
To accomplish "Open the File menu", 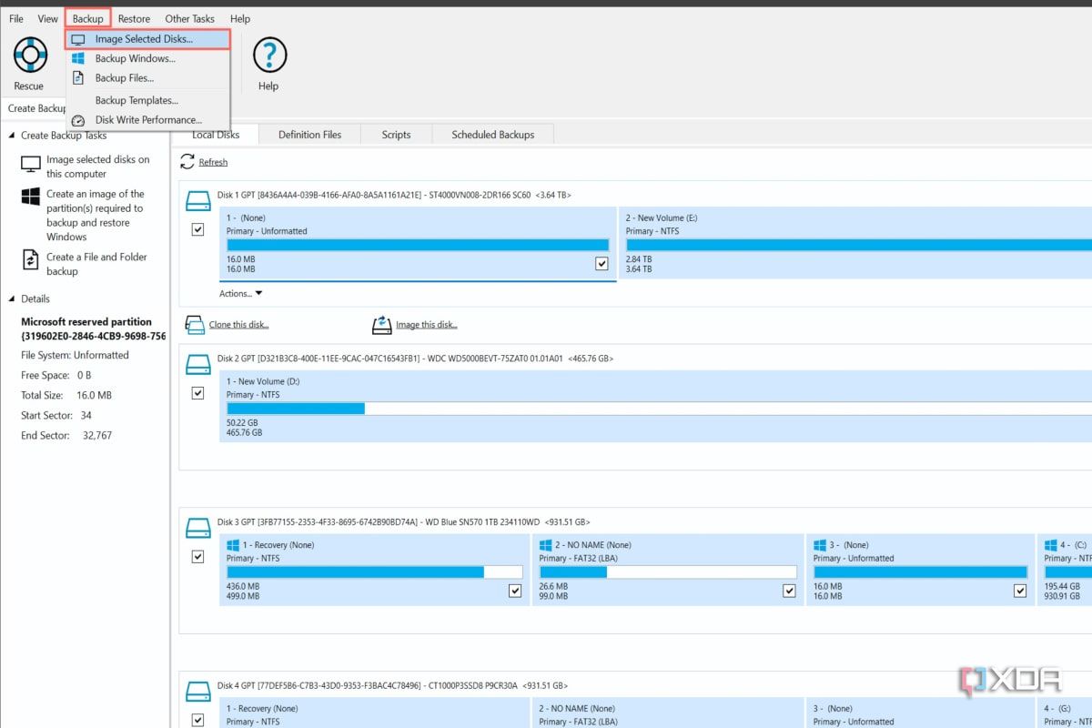I will click(x=16, y=18).
